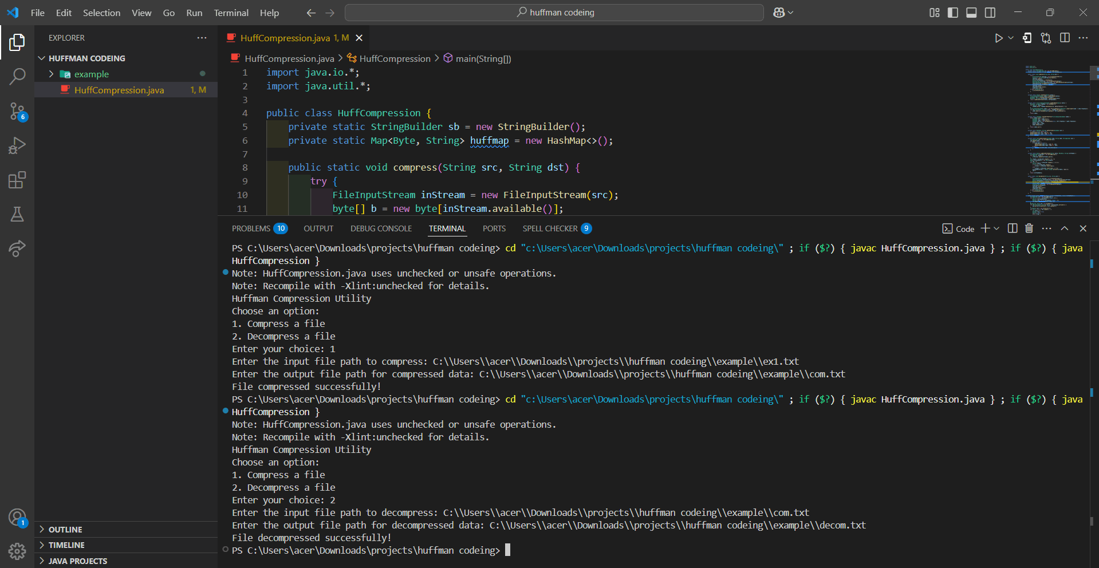The image size is (1099, 568).
Task: Click the editor minimap overview
Action: tap(1057, 140)
